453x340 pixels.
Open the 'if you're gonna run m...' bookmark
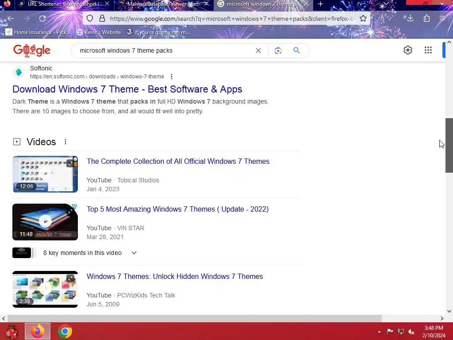[x=158, y=32]
